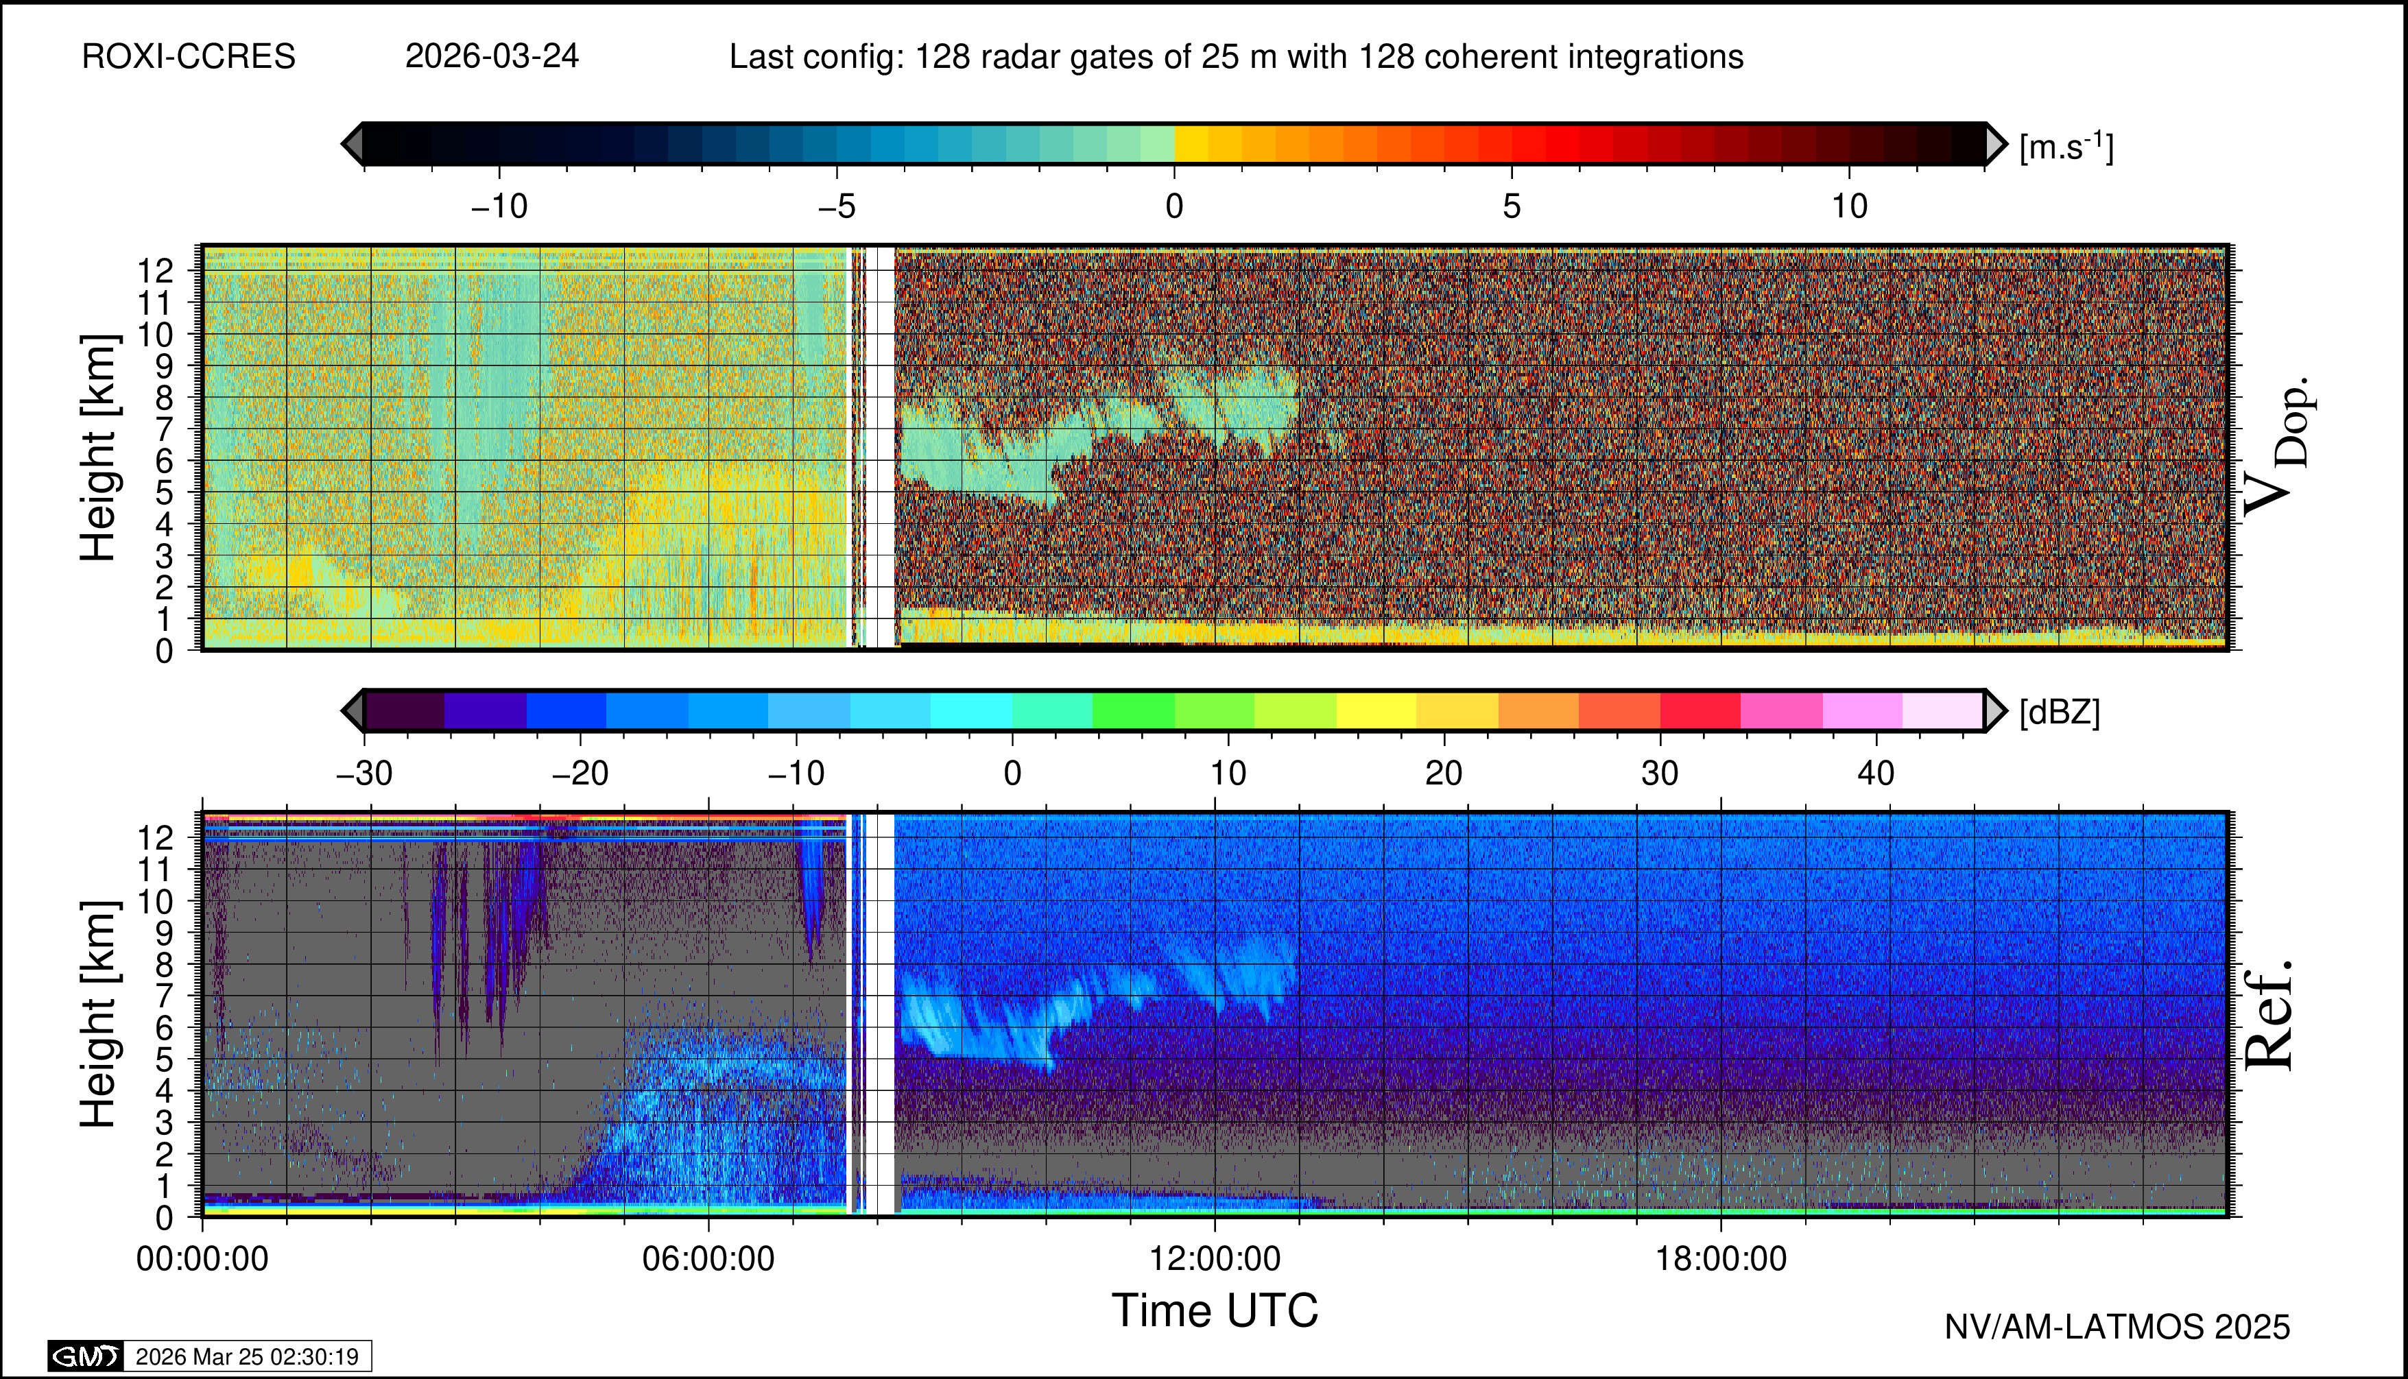
Task: Click the NV/AM-LATMOS 2025 credit text
Action: (x=2117, y=1328)
